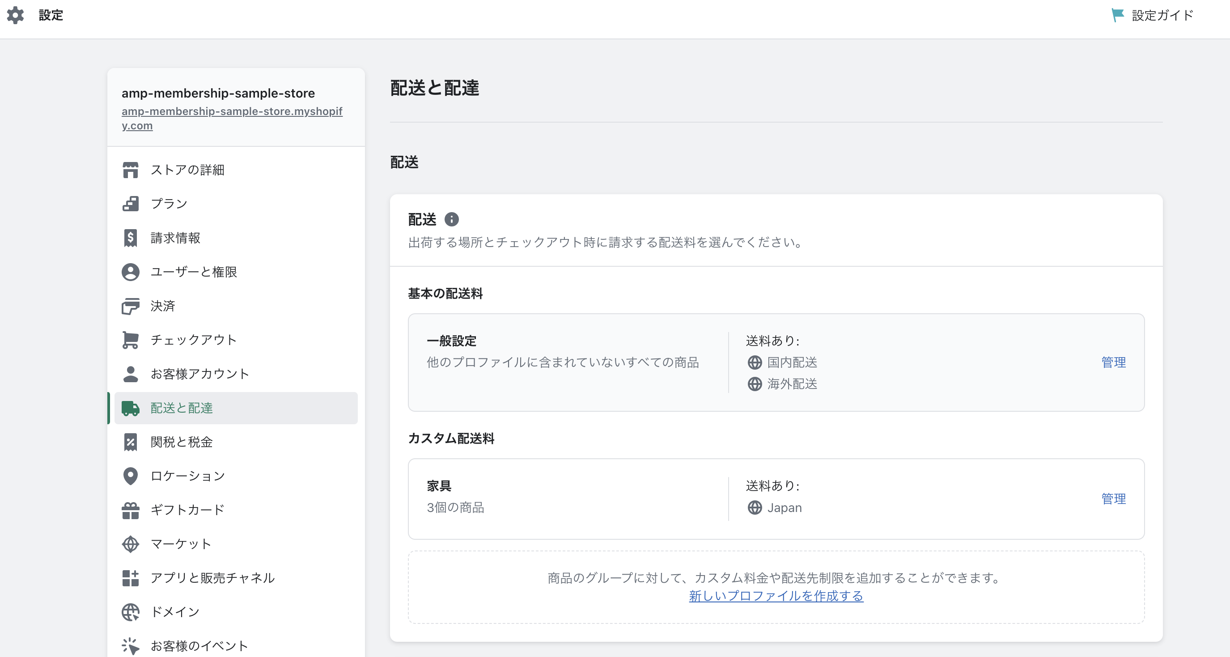Screen dimensions: 1230x657
Task: Click the users and permissions avatar icon
Action: 130,272
